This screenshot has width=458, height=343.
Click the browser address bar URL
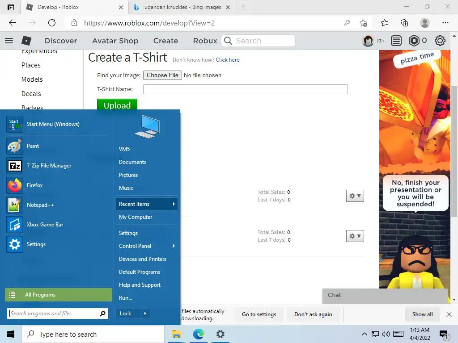coord(149,23)
